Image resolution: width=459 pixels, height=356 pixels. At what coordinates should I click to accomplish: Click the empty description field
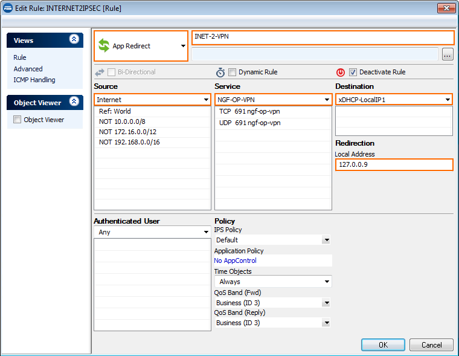(315, 54)
